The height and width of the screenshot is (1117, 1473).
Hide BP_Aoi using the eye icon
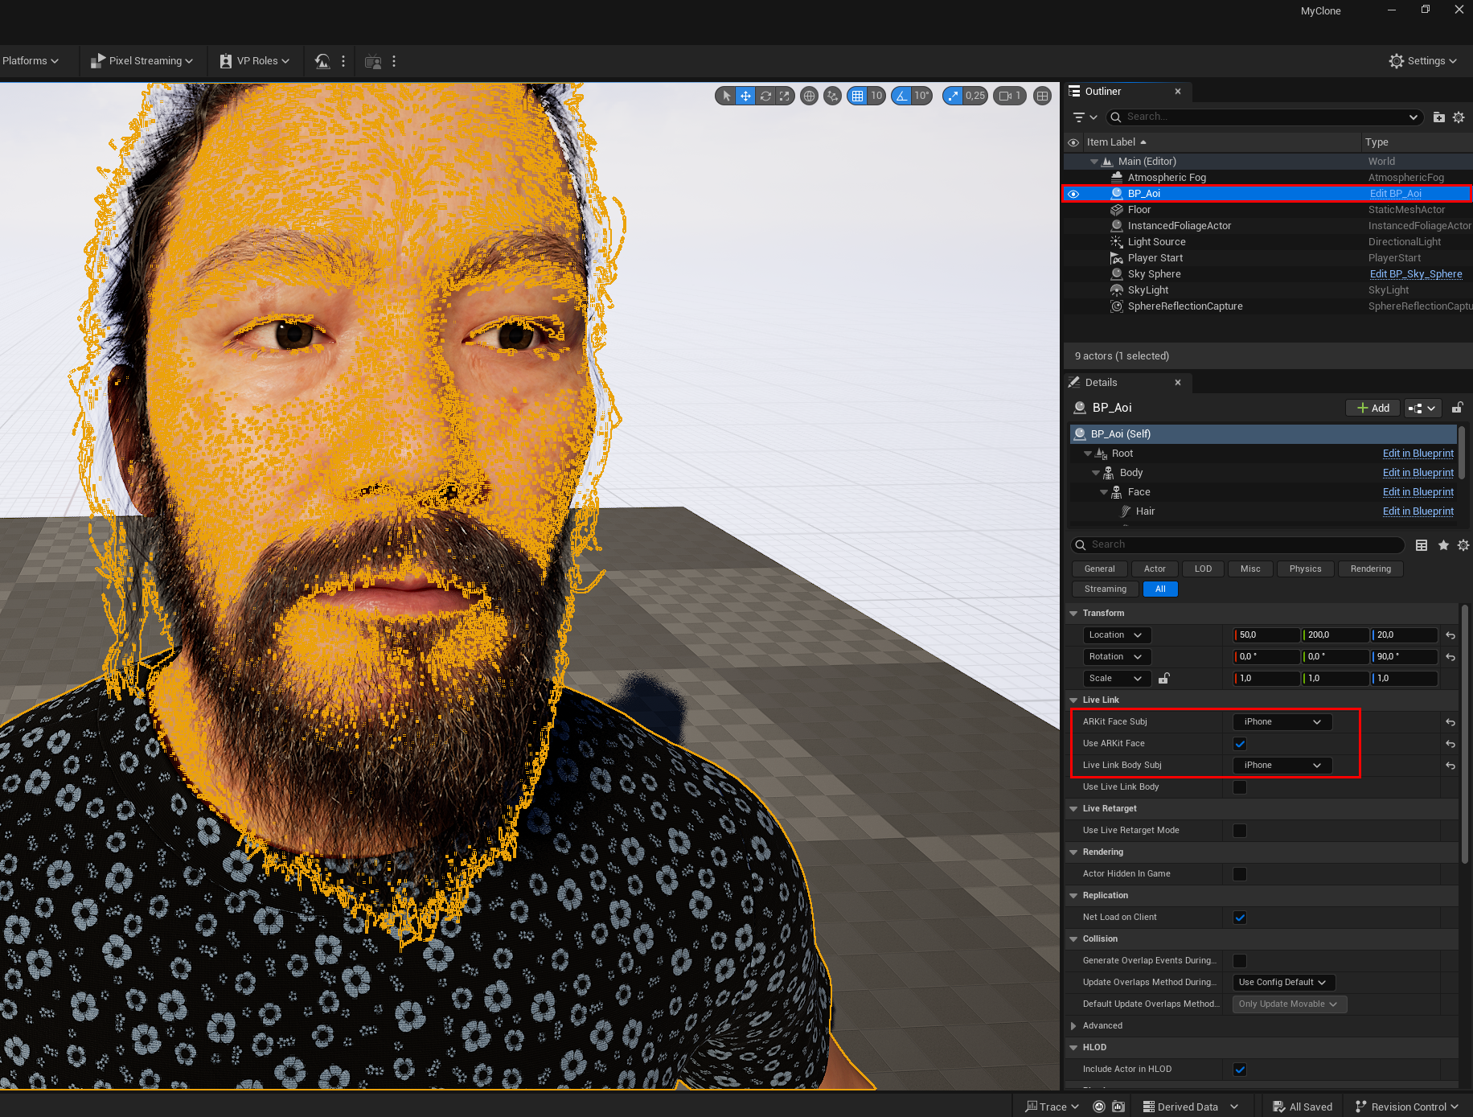1073,194
